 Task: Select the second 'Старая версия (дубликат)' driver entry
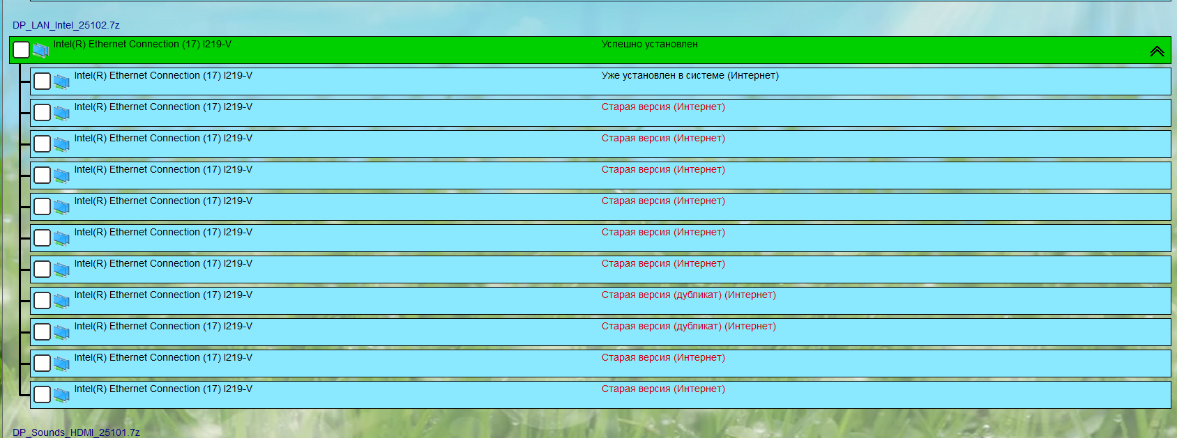coord(163,327)
